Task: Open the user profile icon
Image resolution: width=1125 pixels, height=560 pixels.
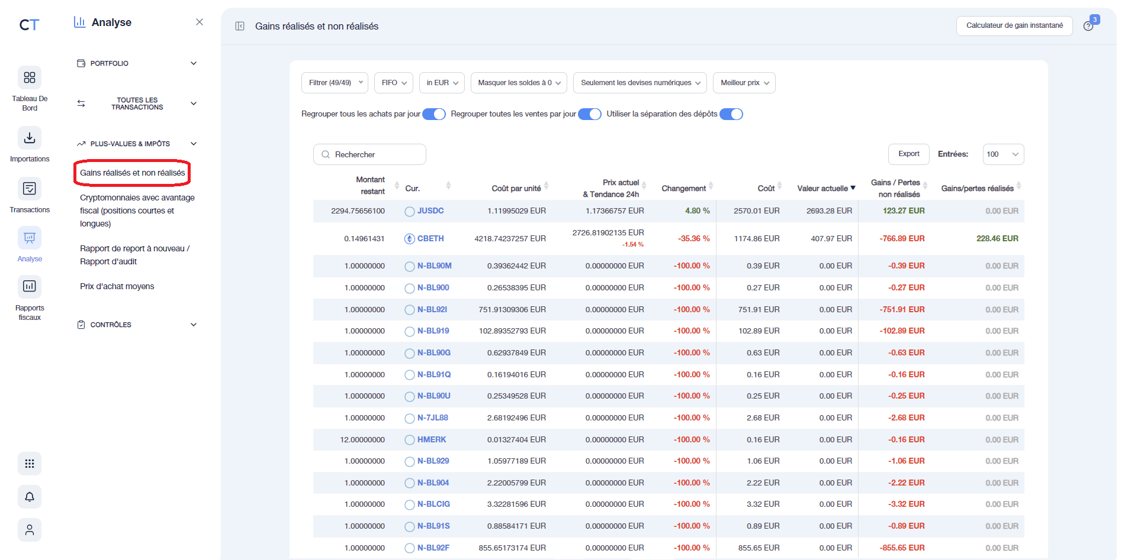Action: [29, 530]
